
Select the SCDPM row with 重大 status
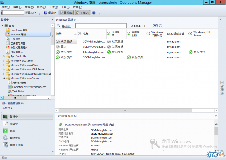[136, 47]
